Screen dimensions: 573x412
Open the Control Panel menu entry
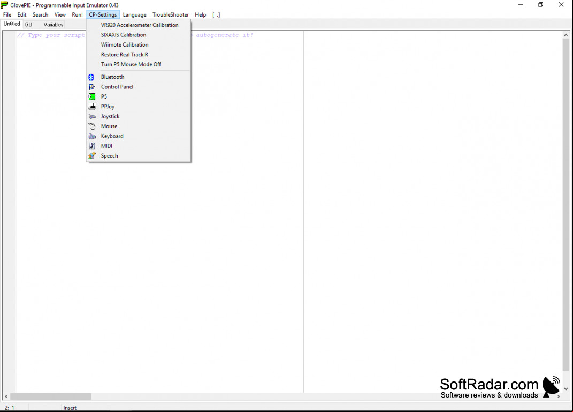(139, 87)
